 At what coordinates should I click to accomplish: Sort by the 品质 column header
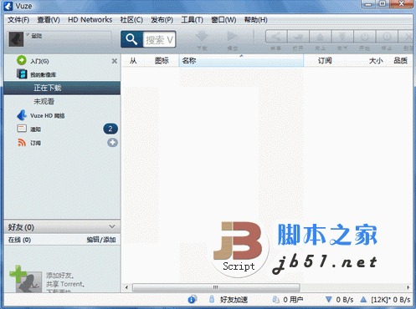pyautogui.click(x=400, y=60)
